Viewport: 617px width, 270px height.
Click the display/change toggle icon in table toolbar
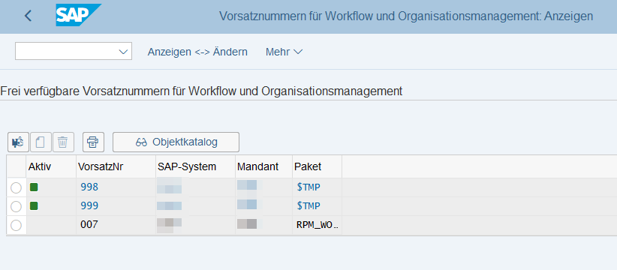tap(18, 142)
